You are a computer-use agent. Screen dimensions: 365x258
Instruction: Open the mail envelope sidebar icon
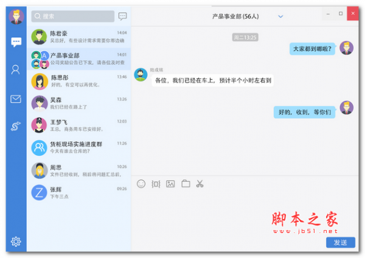[16, 99]
